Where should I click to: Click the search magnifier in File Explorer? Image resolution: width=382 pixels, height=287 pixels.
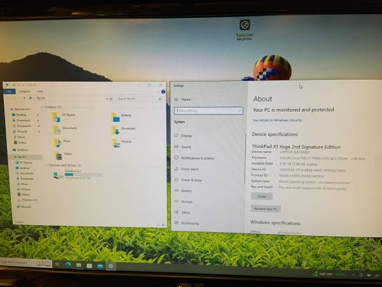(x=160, y=99)
